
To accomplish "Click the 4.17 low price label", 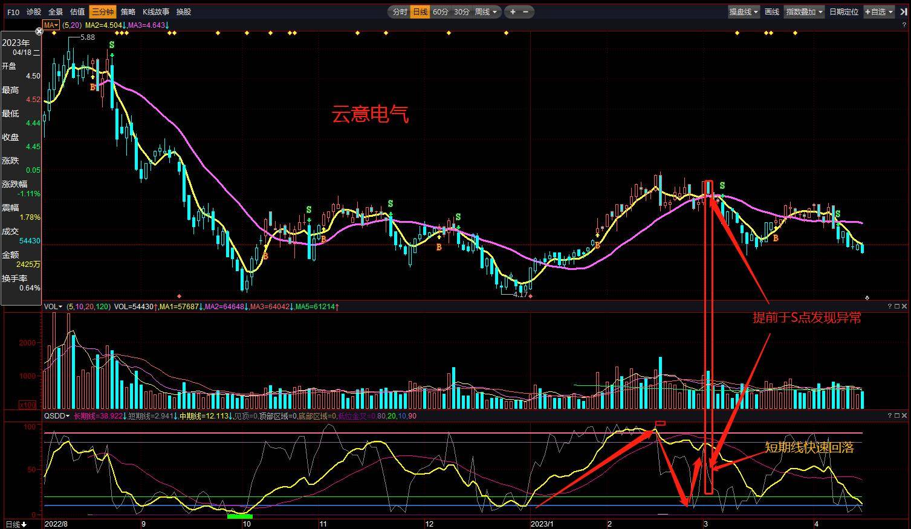I will 520,295.
